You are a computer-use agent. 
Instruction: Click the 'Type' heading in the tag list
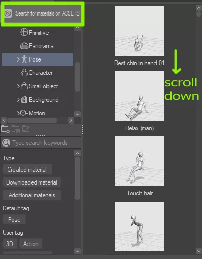[x=9, y=158]
